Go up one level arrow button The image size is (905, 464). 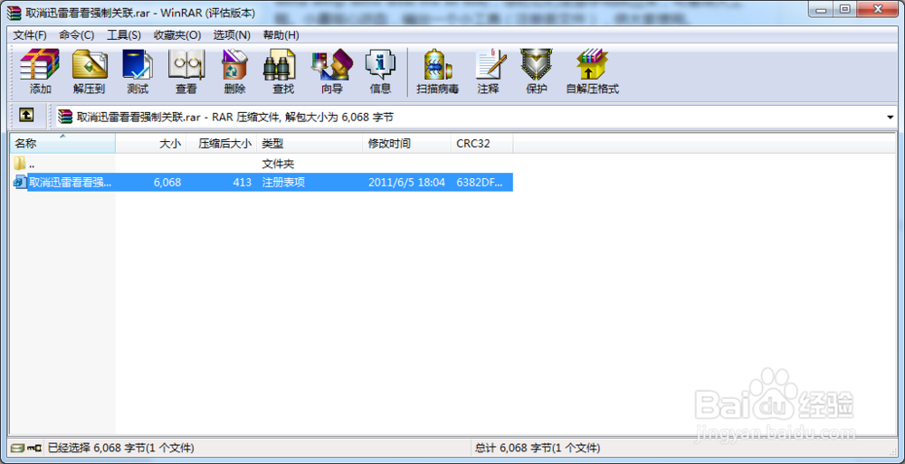coord(26,116)
